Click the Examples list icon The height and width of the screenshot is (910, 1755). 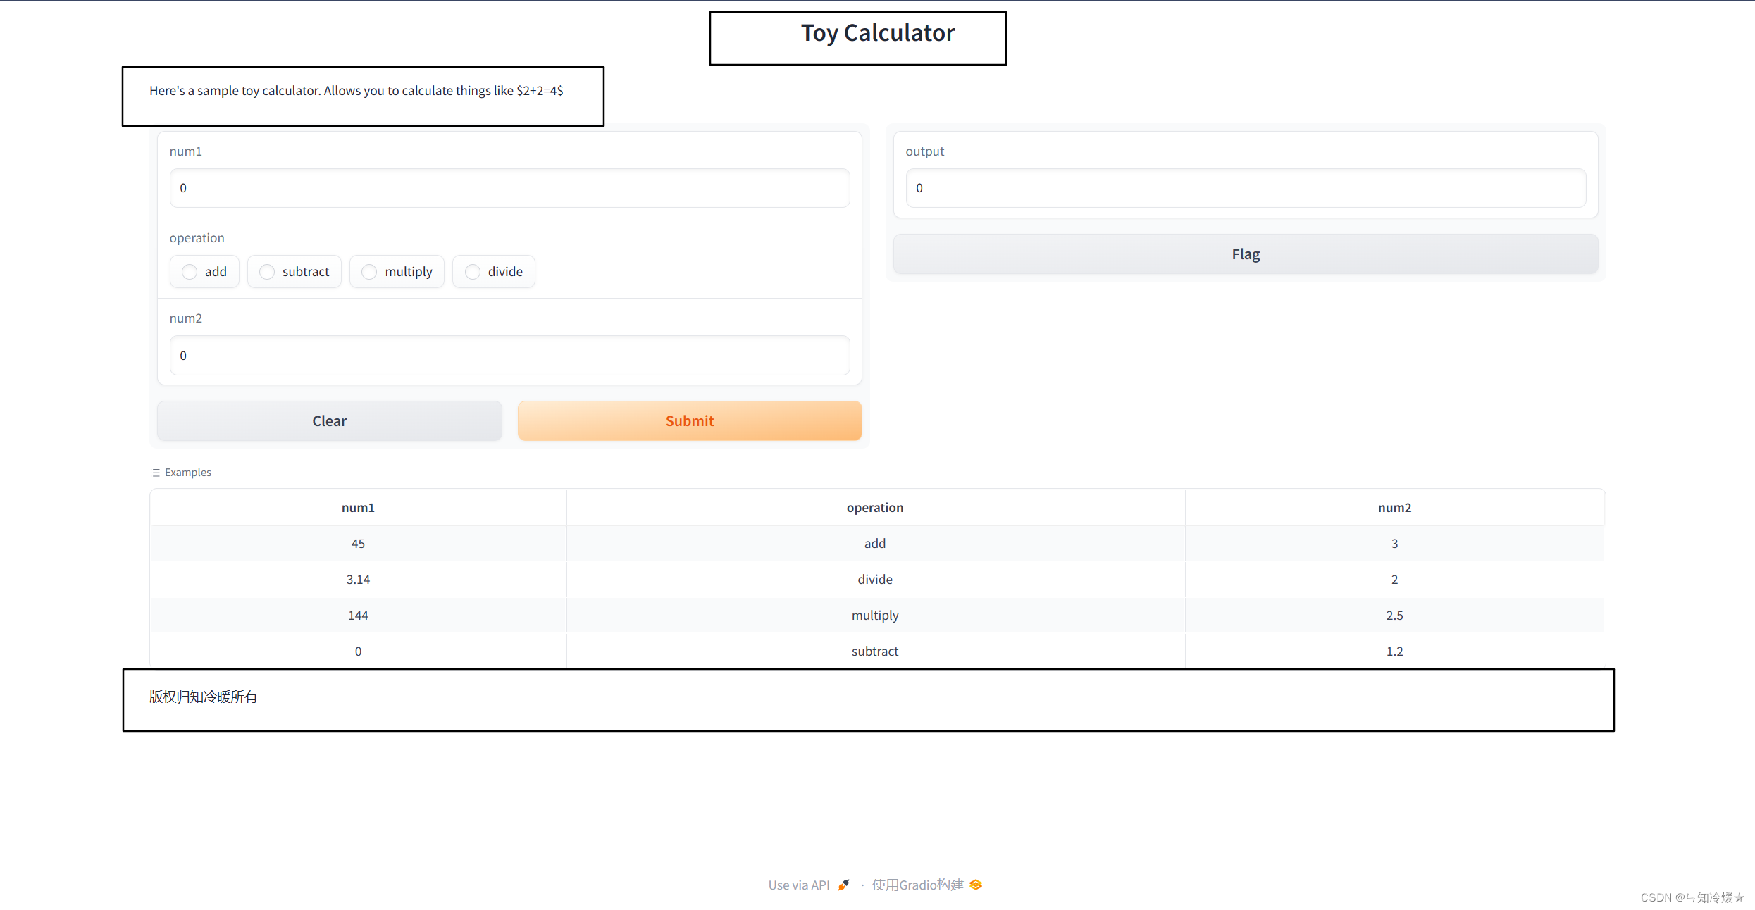155,473
